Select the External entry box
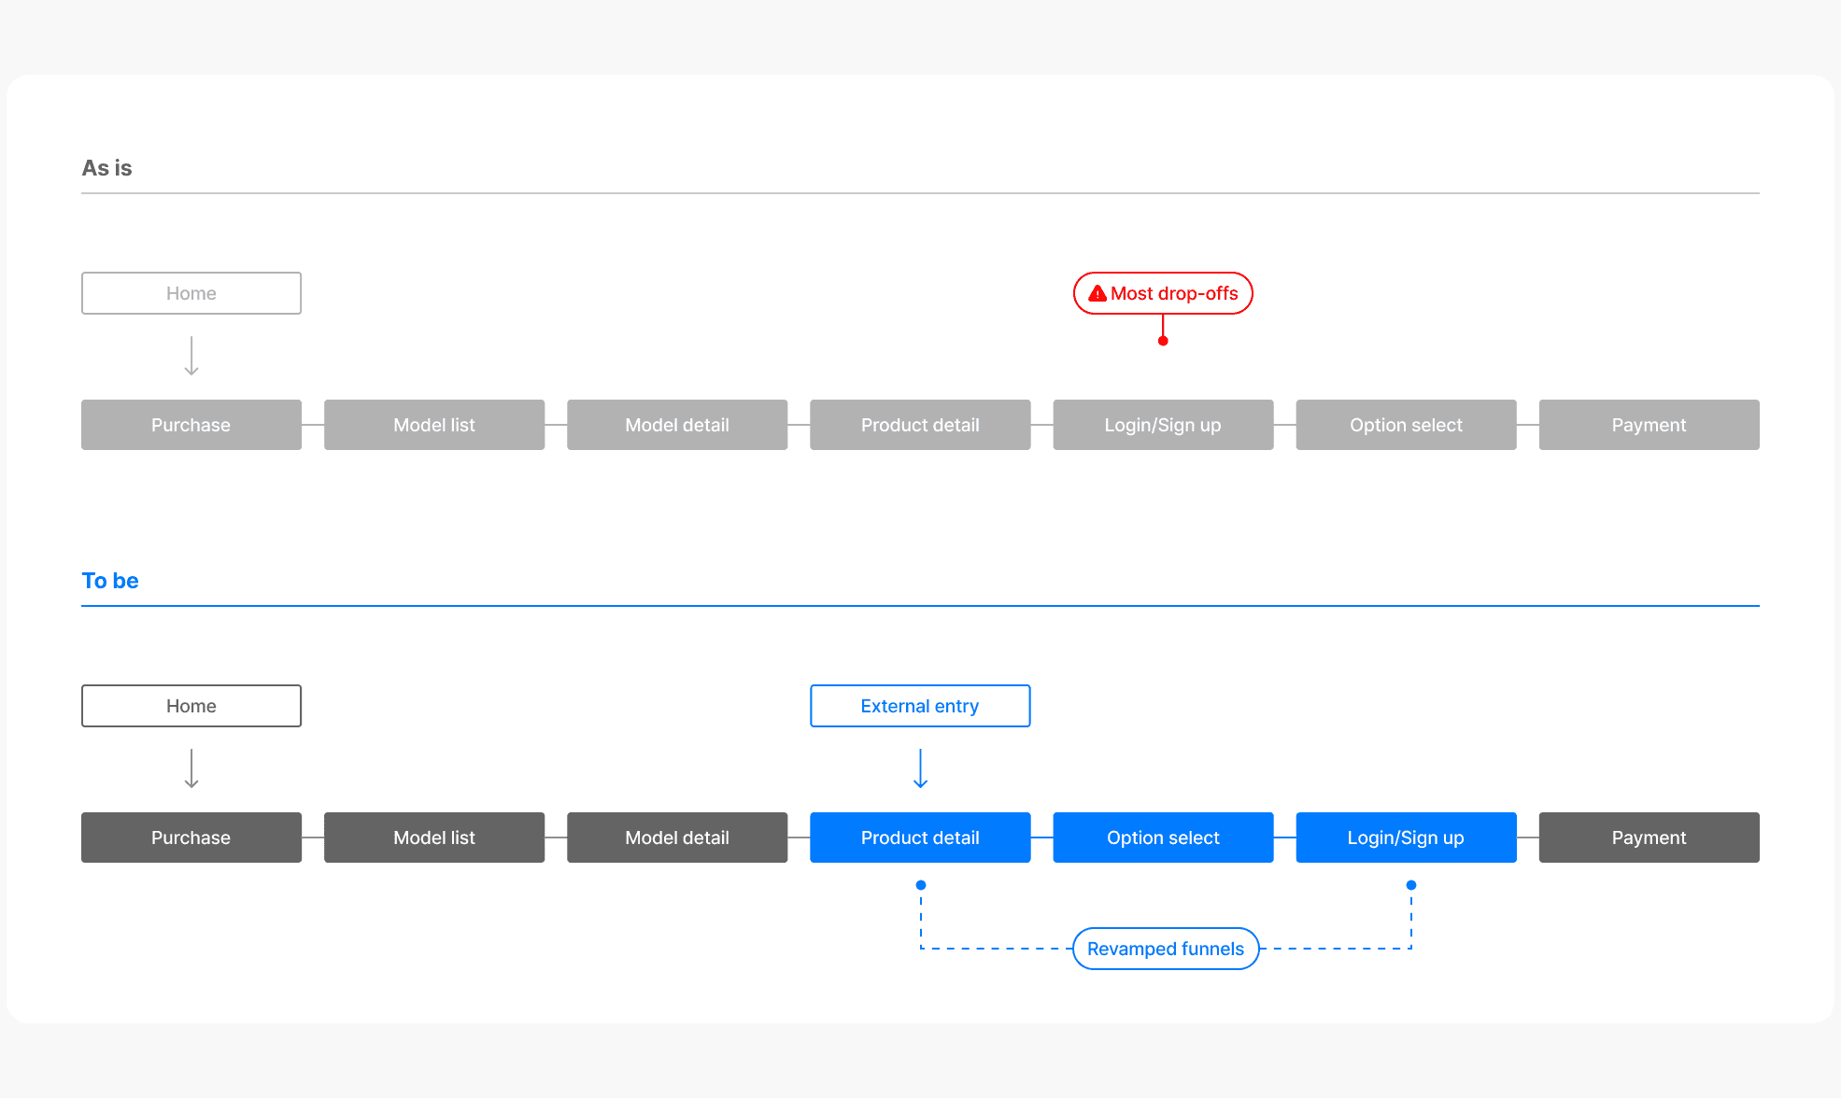 click(x=920, y=706)
